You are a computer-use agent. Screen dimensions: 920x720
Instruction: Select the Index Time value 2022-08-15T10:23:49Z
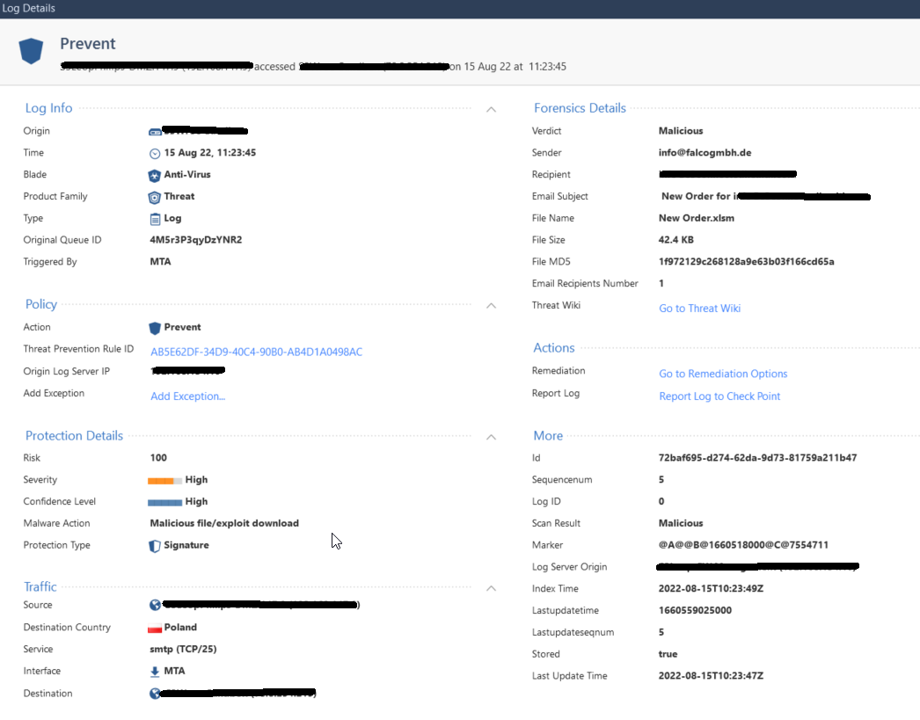pos(711,588)
